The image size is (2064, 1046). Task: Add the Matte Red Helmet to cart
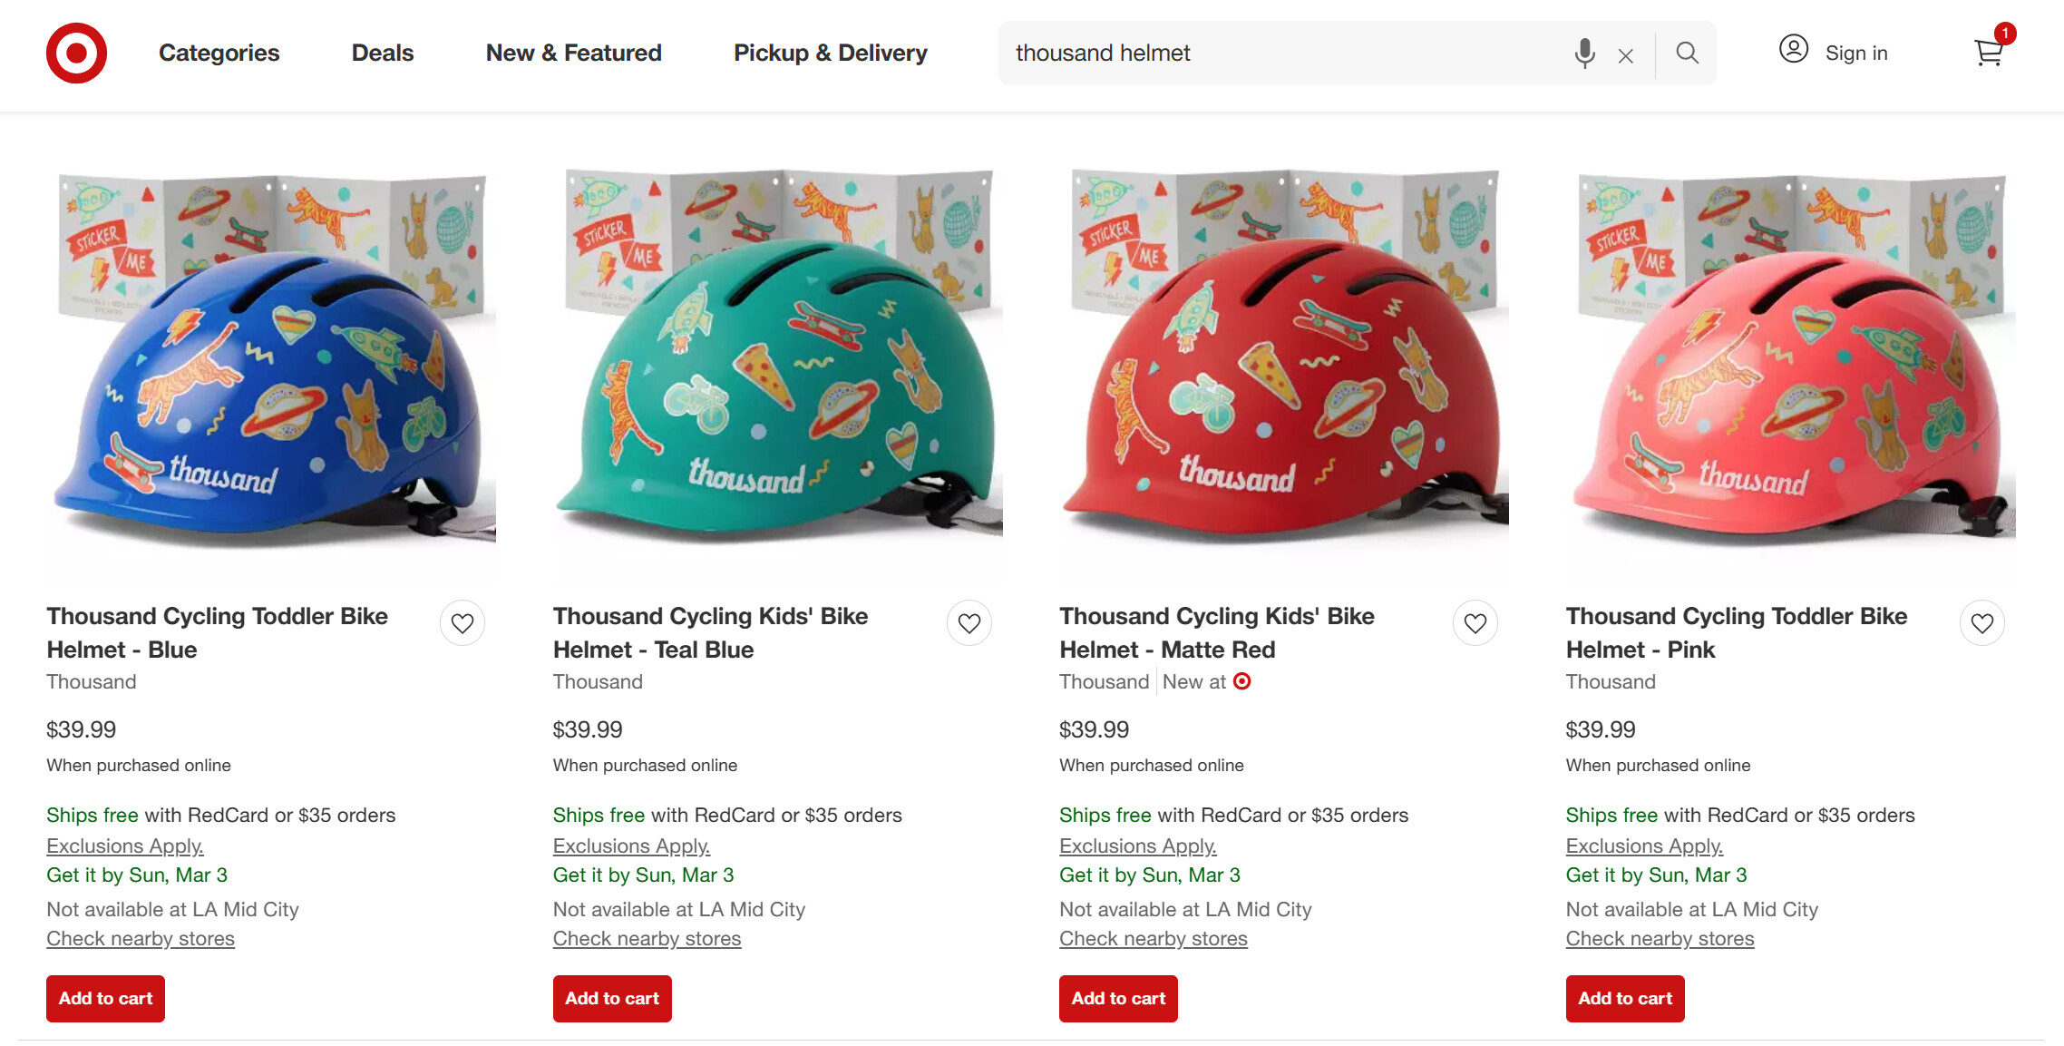[1118, 999]
